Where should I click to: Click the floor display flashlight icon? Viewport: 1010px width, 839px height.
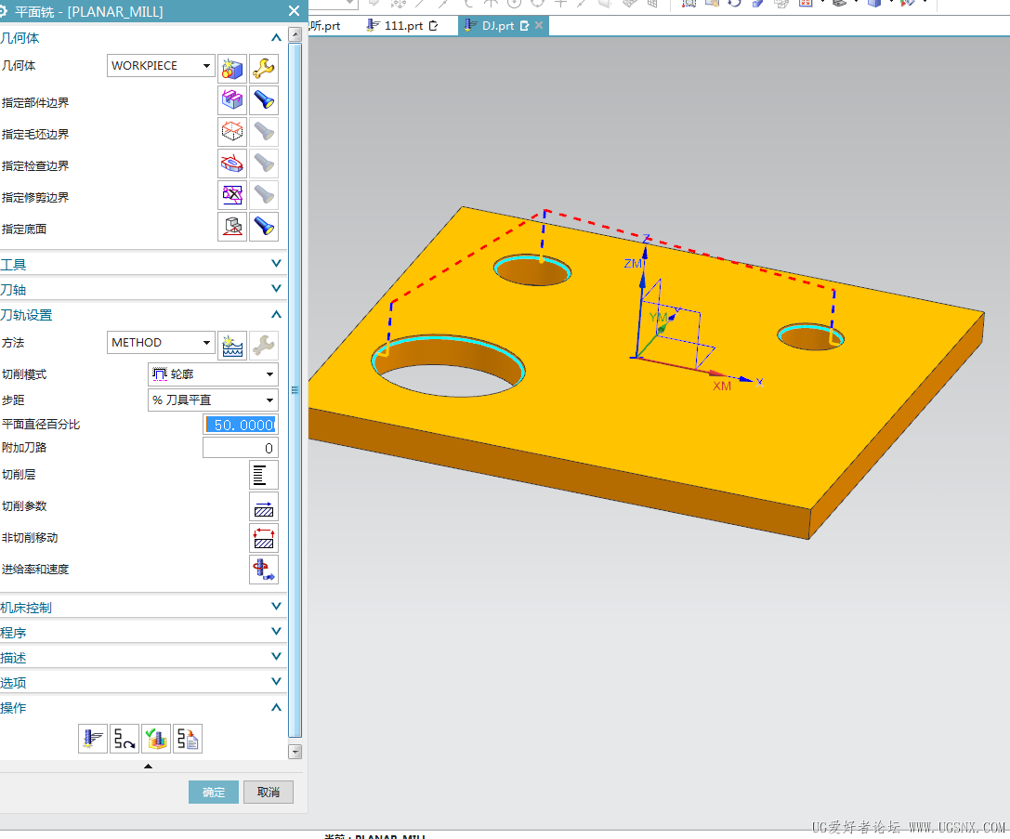[264, 226]
